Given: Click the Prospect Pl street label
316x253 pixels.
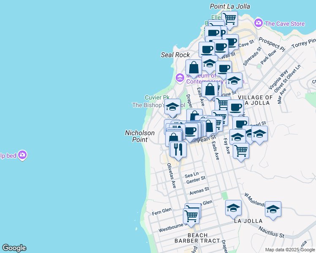Looking at the screenshot, I should pyautogui.click(x=272, y=44).
